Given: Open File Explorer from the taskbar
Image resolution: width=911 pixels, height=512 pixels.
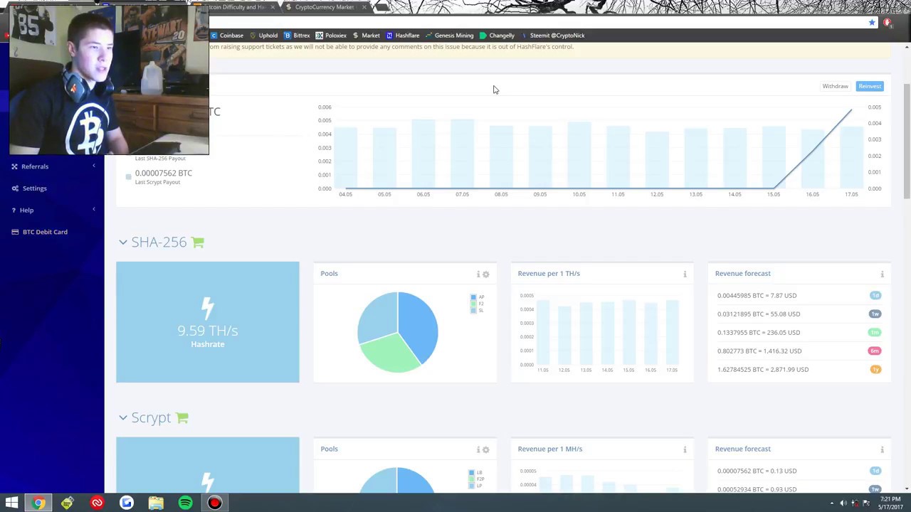Looking at the screenshot, I should (x=156, y=503).
